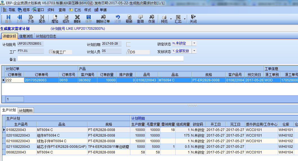
Task: Open the 查询 menu in menu bar
Action: pyautogui.click(x=62, y=10)
